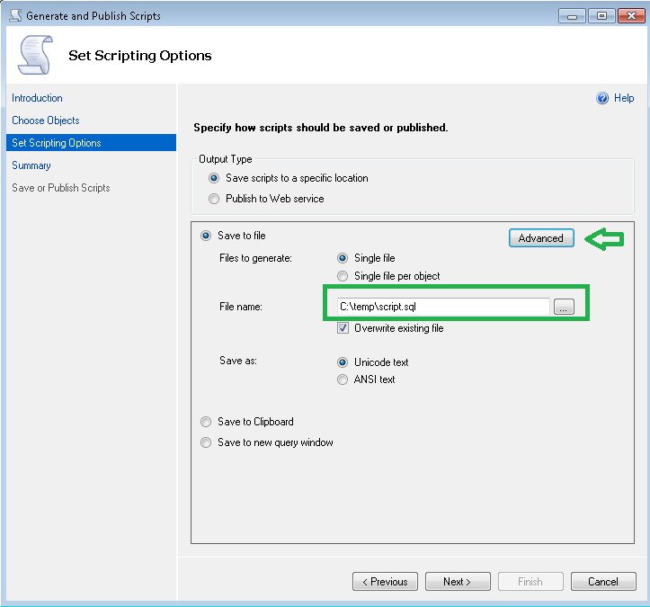The height and width of the screenshot is (607, 650).
Task: Select ANSI text encoding
Action: pos(343,379)
